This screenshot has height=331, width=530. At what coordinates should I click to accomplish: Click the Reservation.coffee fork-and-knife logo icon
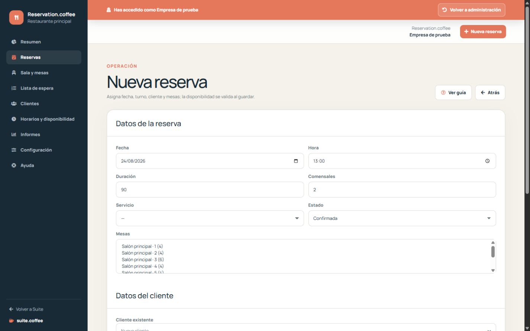coord(16,17)
